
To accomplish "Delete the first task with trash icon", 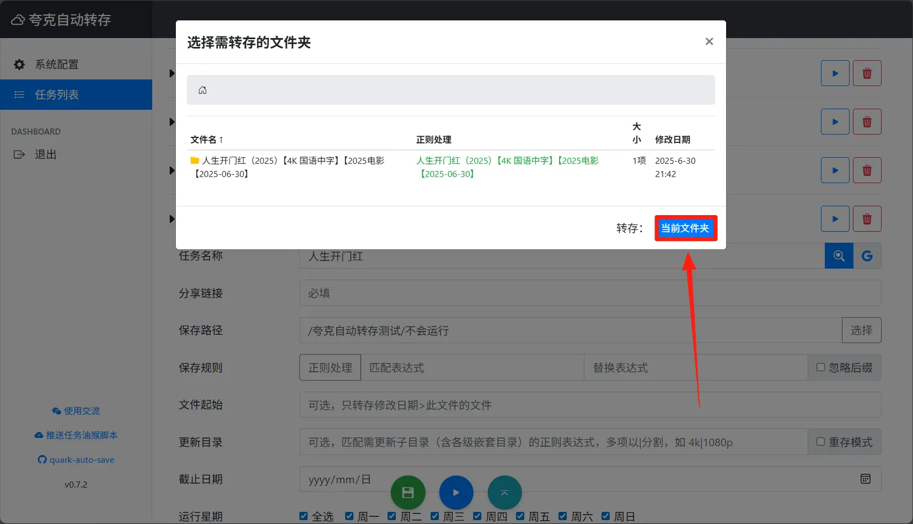I will click(x=867, y=73).
